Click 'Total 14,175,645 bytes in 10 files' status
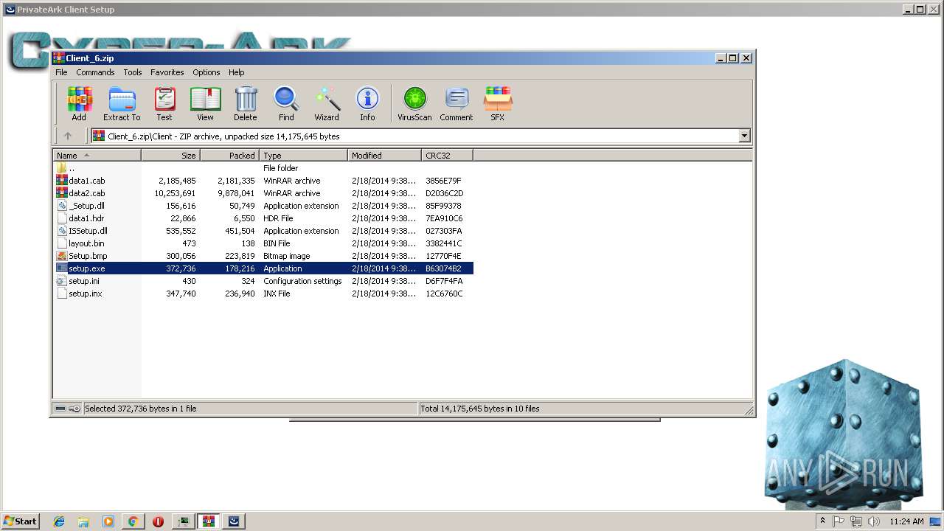The image size is (944, 531). pyautogui.click(x=480, y=408)
